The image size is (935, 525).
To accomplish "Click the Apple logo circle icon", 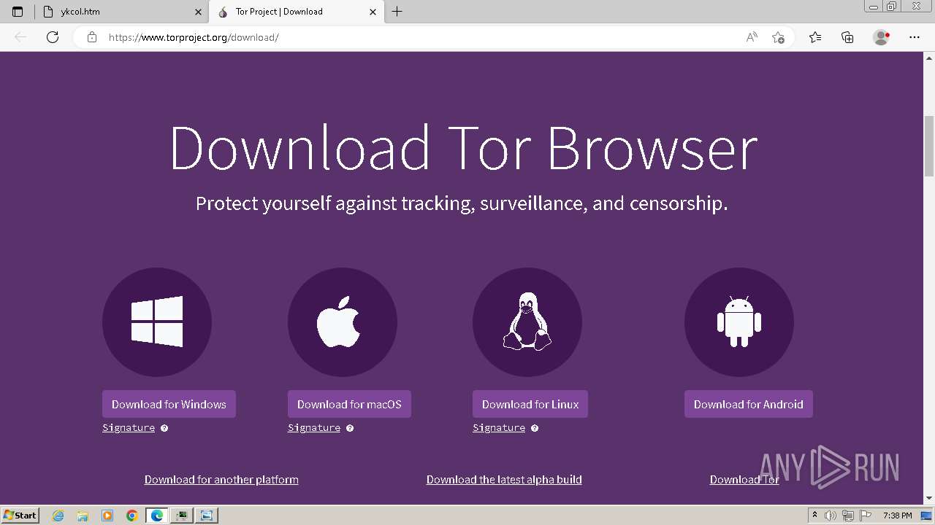I will coord(343,322).
